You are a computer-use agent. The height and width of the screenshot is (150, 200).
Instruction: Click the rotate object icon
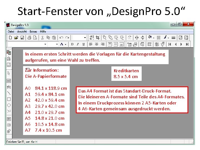click(x=129, y=37)
